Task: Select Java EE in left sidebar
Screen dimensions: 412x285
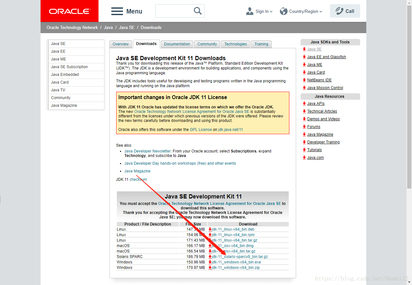Action: (x=76, y=51)
